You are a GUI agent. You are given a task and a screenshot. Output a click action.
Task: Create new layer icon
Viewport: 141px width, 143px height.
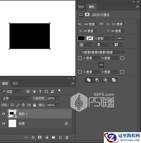point(60,137)
